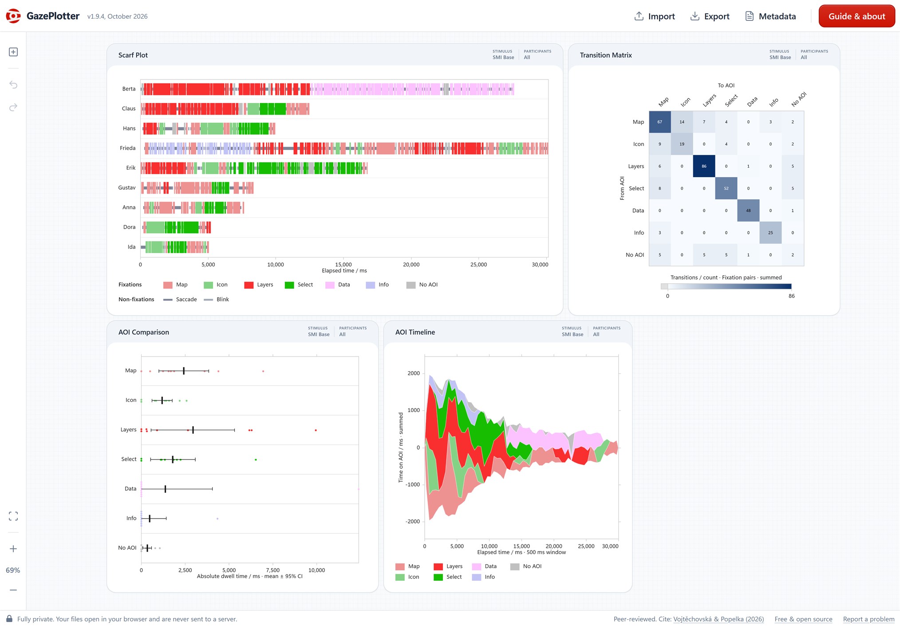Click the Transition Matrix panel title
Screen dimensions: 900x626
[606, 55]
